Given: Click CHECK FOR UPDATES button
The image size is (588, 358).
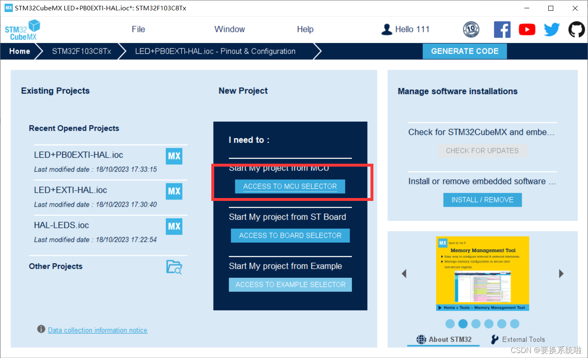Looking at the screenshot, I should [482, 151].
